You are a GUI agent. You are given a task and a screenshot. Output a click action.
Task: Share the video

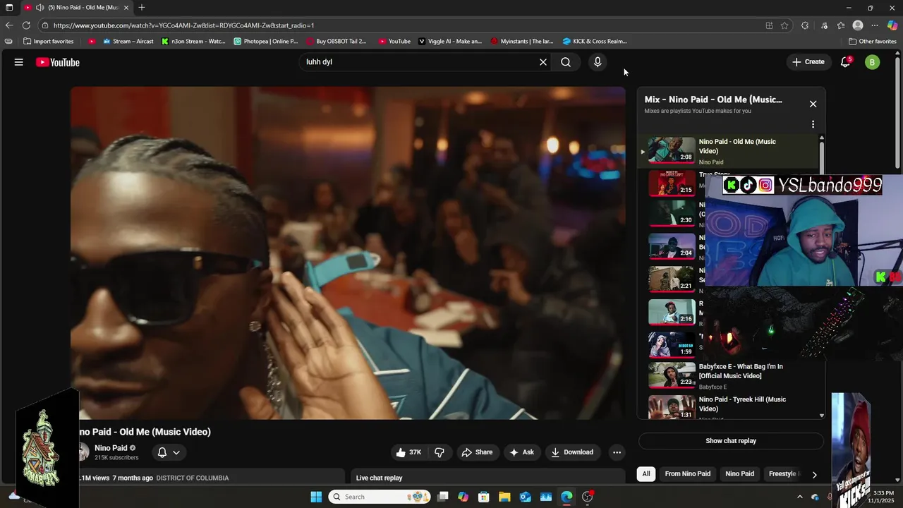pyautogui.click(x=477, y=452)
